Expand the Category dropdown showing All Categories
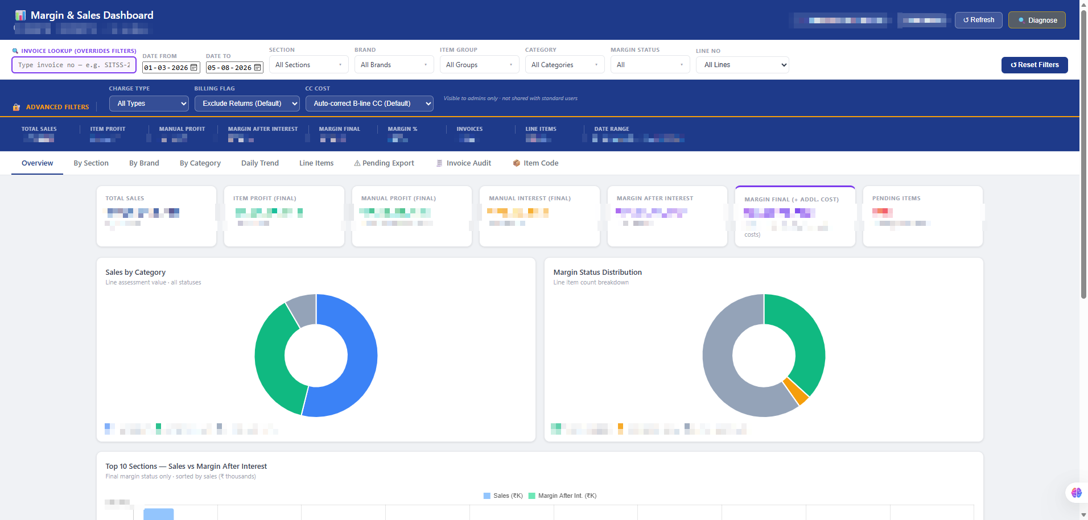Image resolution: width=1088 pixels, height=520 pixels. [x=565, y=65]
